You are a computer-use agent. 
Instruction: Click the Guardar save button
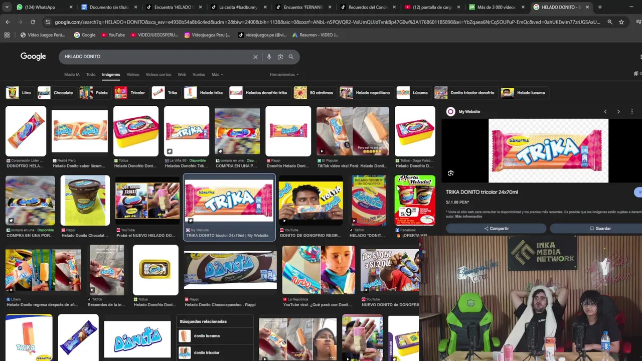tap(600, 229)
